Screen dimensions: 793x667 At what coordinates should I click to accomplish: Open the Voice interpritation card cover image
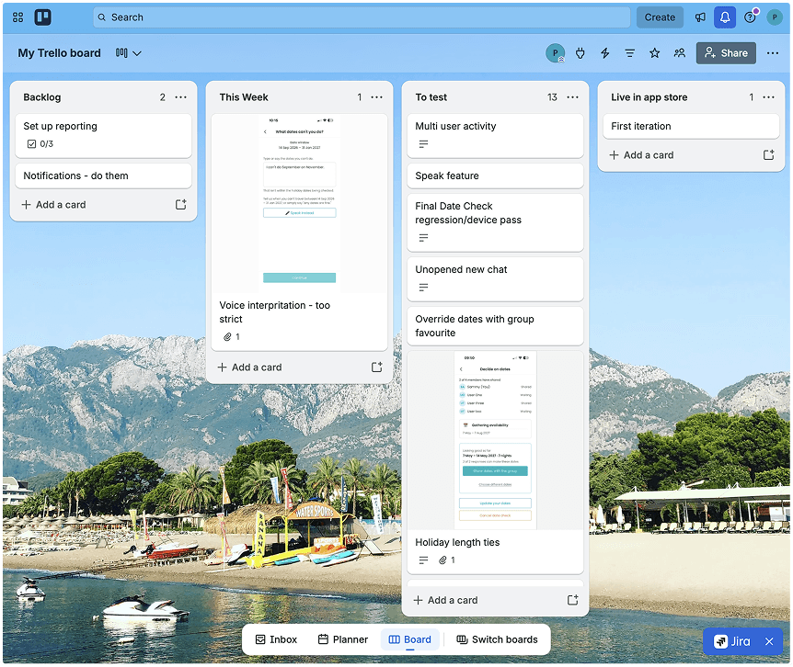coord(299,203)
